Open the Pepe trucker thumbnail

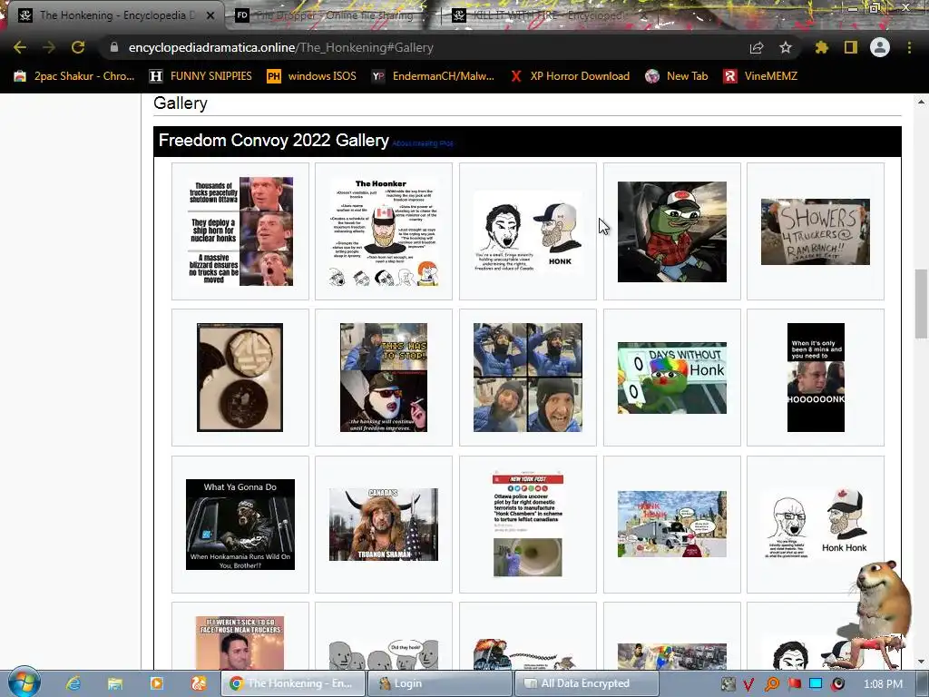point(672,231)
